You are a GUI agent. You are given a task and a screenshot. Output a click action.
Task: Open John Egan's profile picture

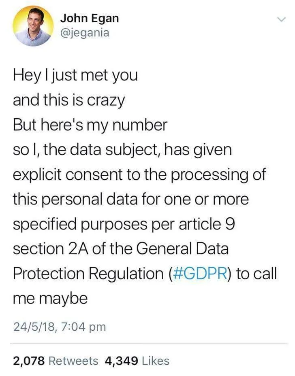pyautogui.click(x=33, y=26)
